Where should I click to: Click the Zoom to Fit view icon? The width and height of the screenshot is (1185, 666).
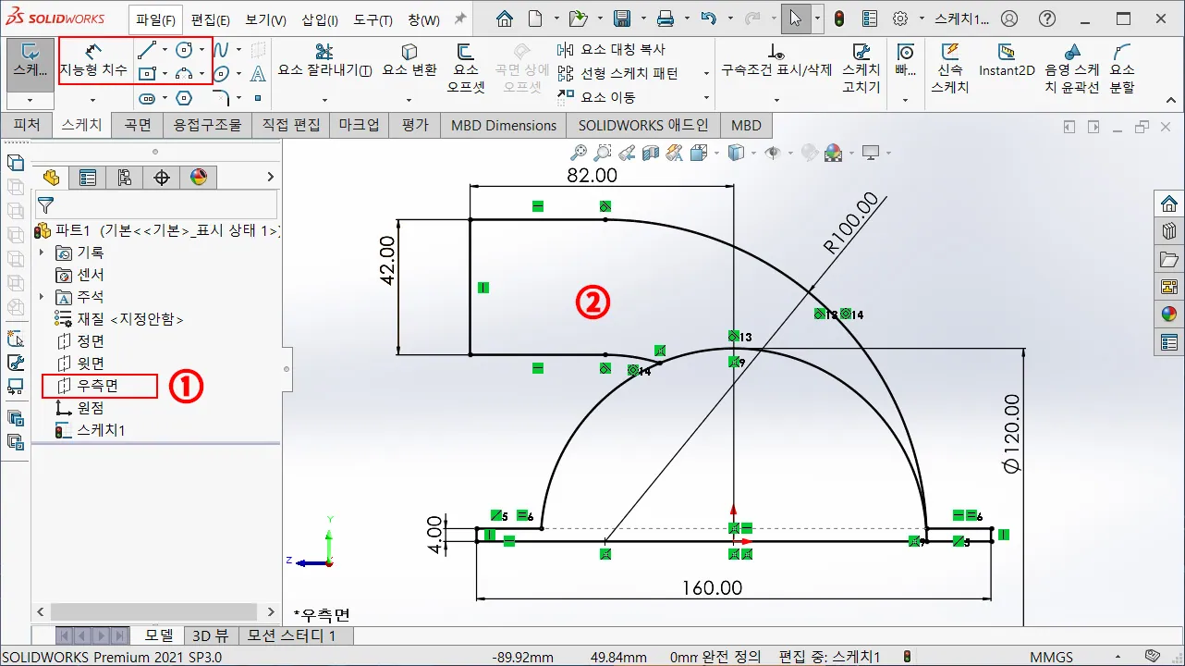580,153
